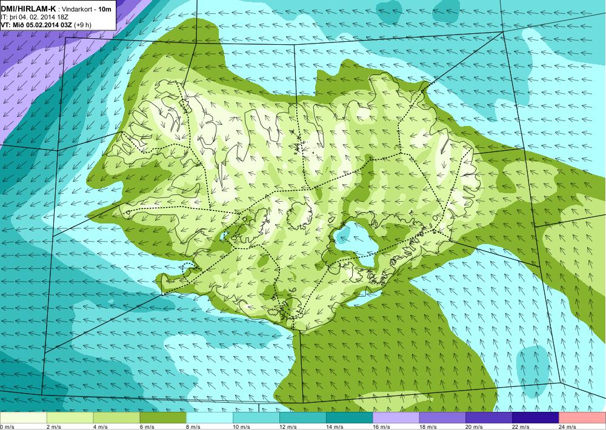606x430 pixels.
Task: Click the "16 m/s" legend label
Action: tap(381, 426)
